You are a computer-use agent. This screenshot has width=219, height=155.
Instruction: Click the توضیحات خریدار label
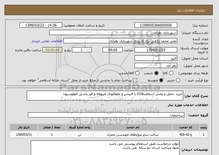click(195, 150)
